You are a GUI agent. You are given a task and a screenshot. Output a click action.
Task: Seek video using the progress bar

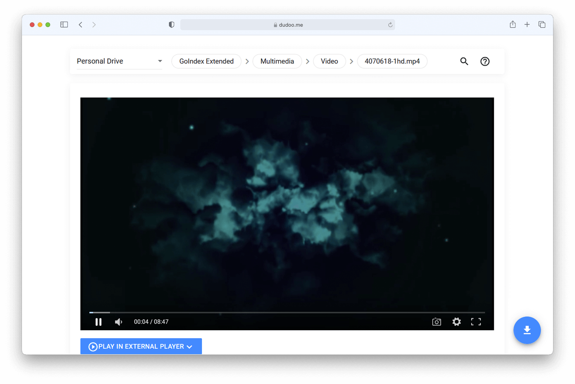(x=287, y=313)
